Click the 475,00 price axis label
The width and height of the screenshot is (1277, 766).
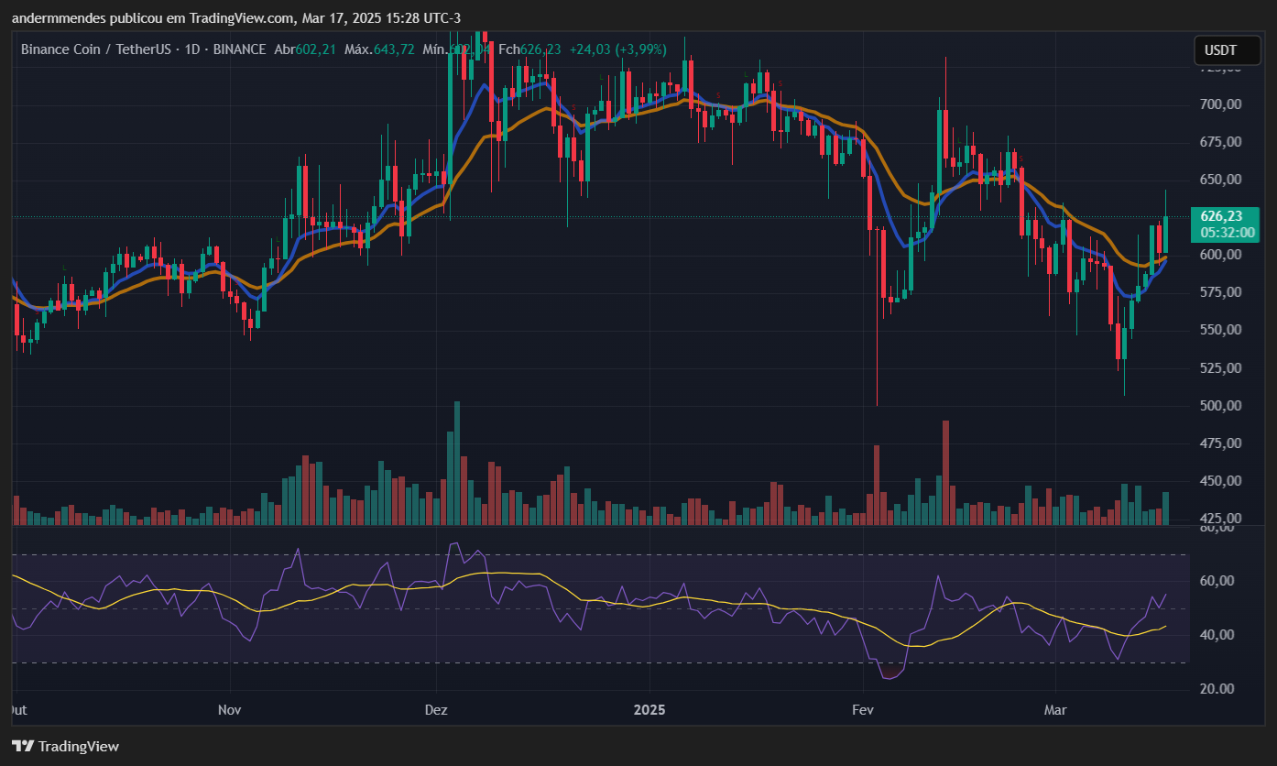tap(1223, 443)
